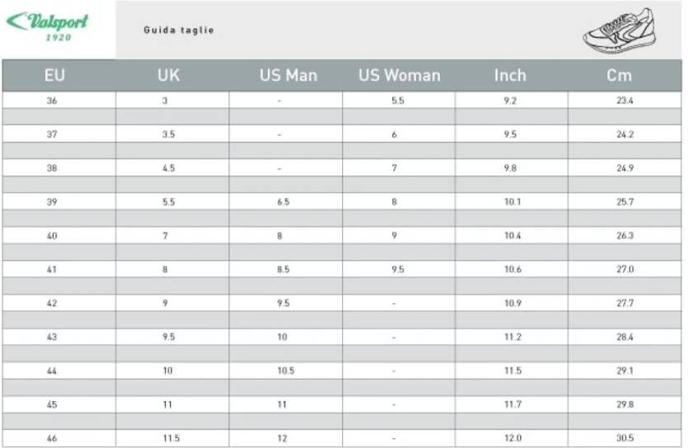Click the sneaker illustration icon
Image resolution: width=688 pixels, height=448 pixels.
pyautogui.click(x=619, y=30)
